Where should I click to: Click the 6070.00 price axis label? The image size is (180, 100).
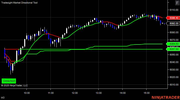(174, 40)
